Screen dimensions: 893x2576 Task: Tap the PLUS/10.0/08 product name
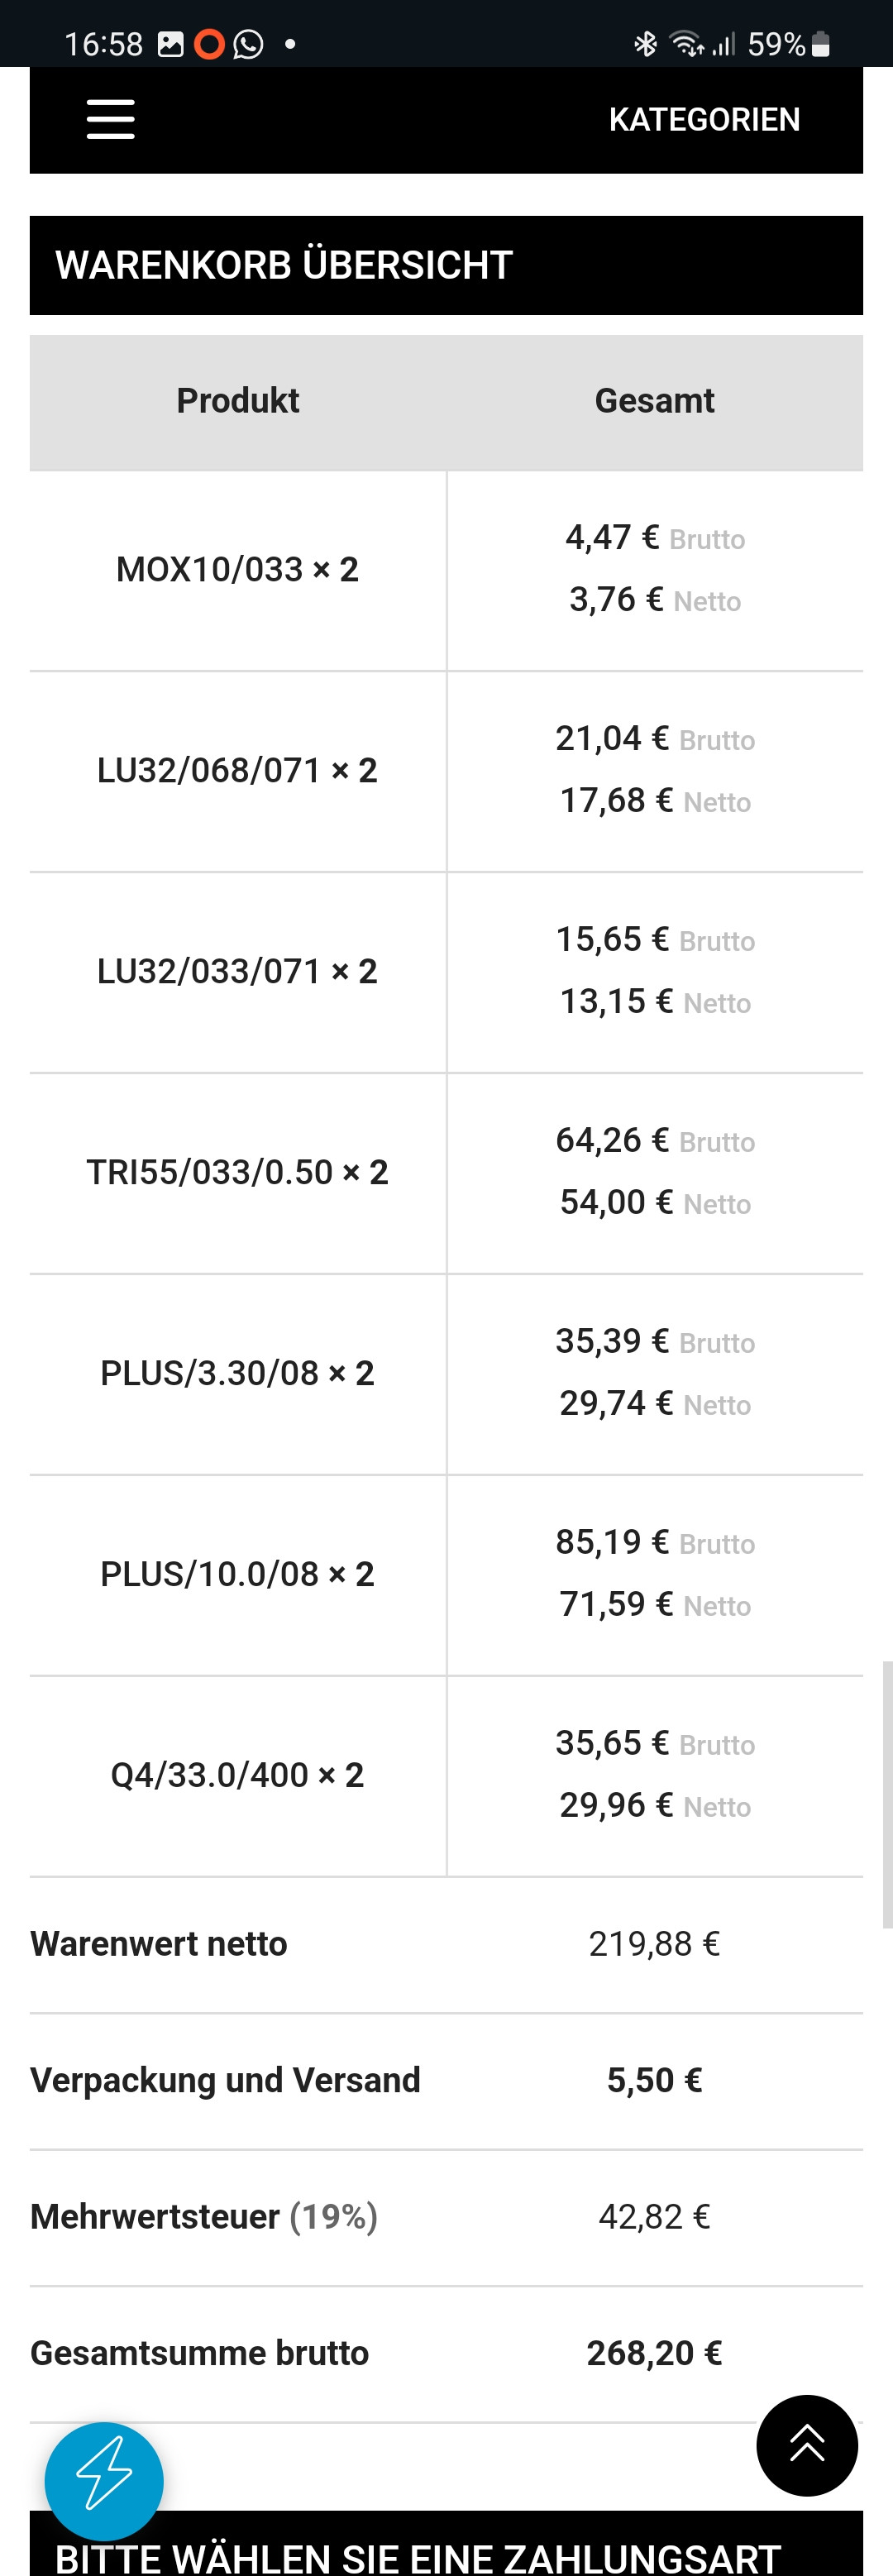[x=237, y=1574]
